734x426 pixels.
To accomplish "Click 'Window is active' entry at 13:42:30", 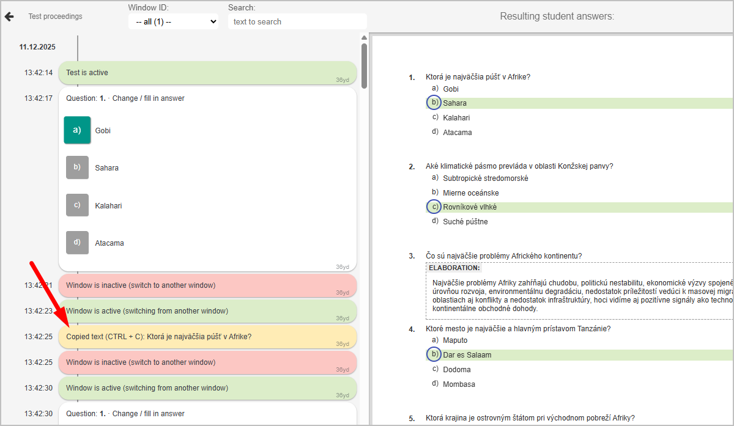I will coord(207,388).
